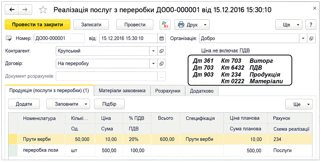Switch to the Розрахунки tab

tap(168, 91)
